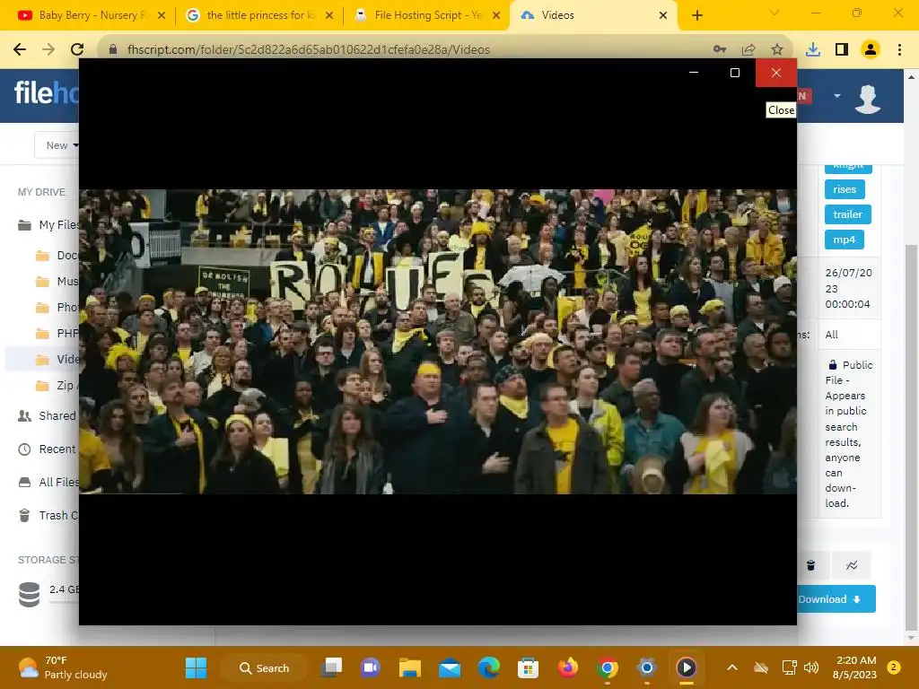Click the rises tag
This screenshot has height=689, width=919.
pyautogui.click(x=845, y=189)
